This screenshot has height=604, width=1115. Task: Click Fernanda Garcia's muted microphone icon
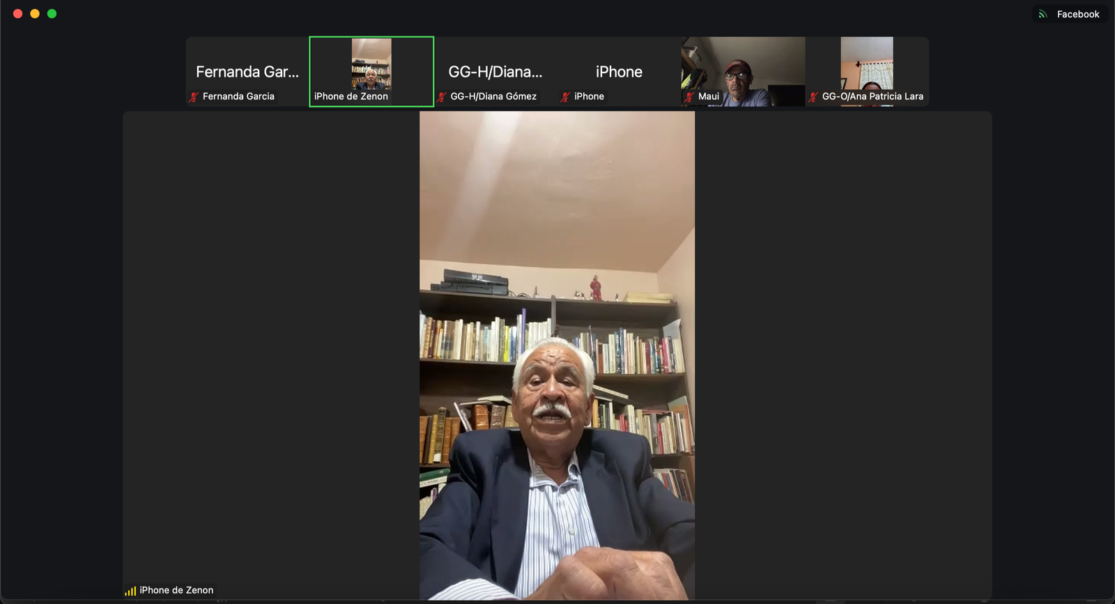[x=194, y=97]
